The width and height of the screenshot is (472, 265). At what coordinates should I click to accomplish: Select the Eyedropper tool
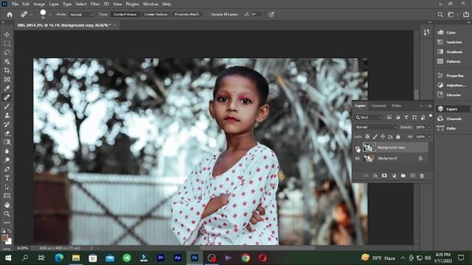point(7,88)
